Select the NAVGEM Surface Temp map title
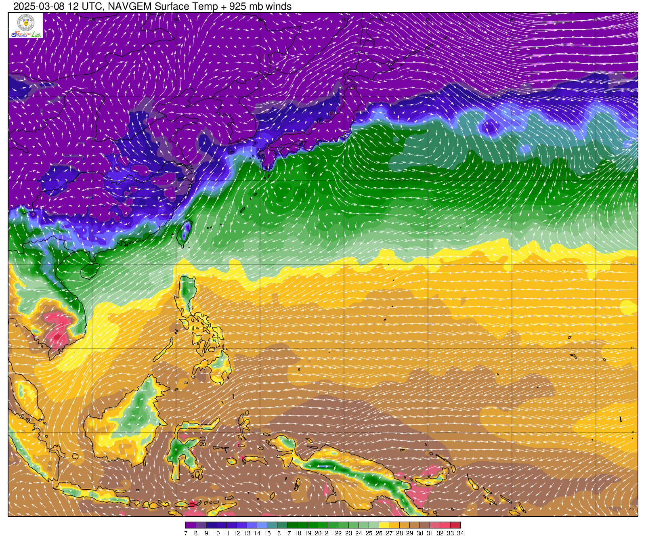 152,6
